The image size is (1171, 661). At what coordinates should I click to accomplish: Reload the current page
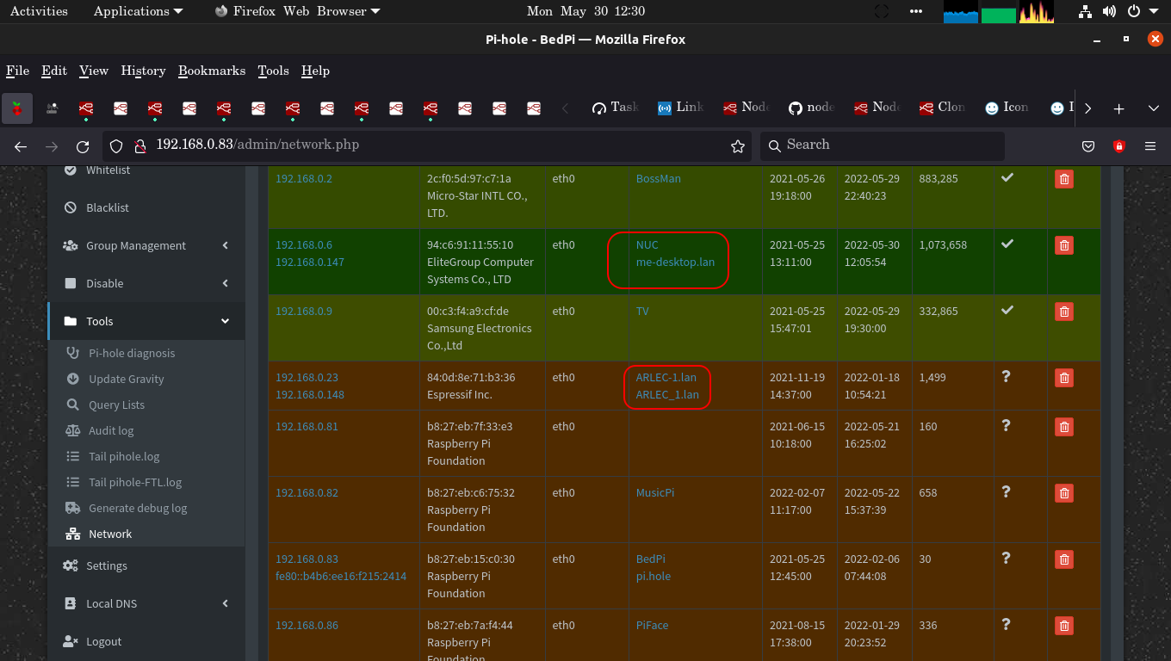pyautogui.click(x=83, y=146)
